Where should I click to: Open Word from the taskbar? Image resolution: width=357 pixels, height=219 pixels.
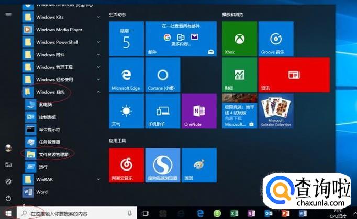(303, 213)
